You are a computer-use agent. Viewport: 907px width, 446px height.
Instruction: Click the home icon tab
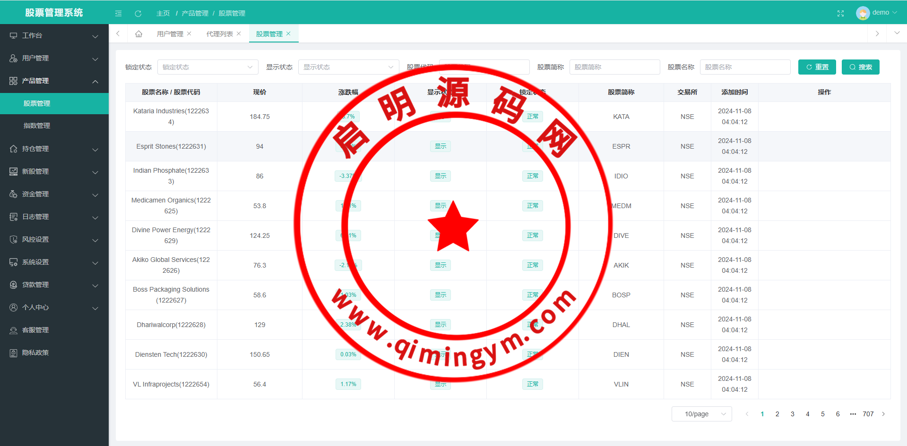138,34
